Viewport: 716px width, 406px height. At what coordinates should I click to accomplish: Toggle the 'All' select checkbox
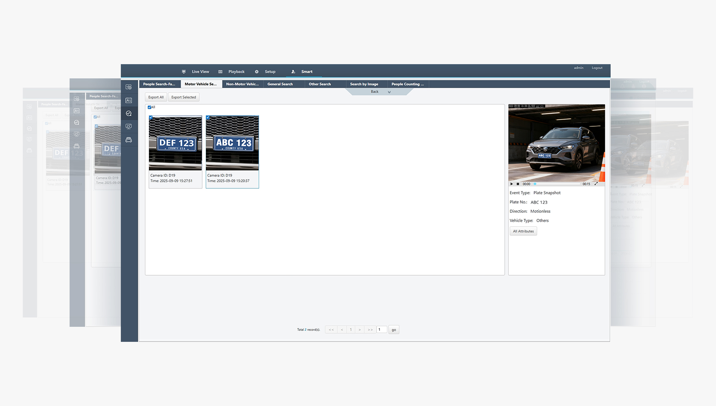click(x=149, y=107)
